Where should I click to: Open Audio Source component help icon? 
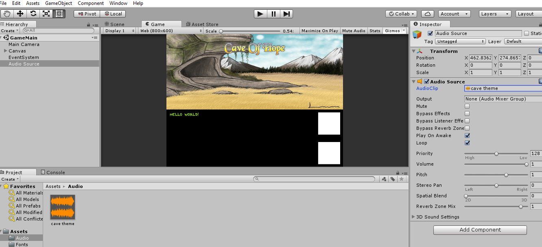(540, 81)
